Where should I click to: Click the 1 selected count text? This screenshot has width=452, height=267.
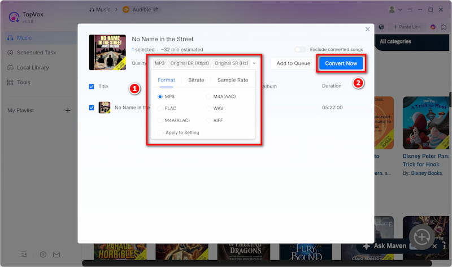click(143, 50)
